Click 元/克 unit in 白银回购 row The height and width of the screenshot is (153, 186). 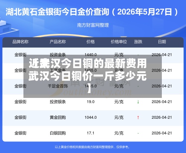tap(119, 133)
